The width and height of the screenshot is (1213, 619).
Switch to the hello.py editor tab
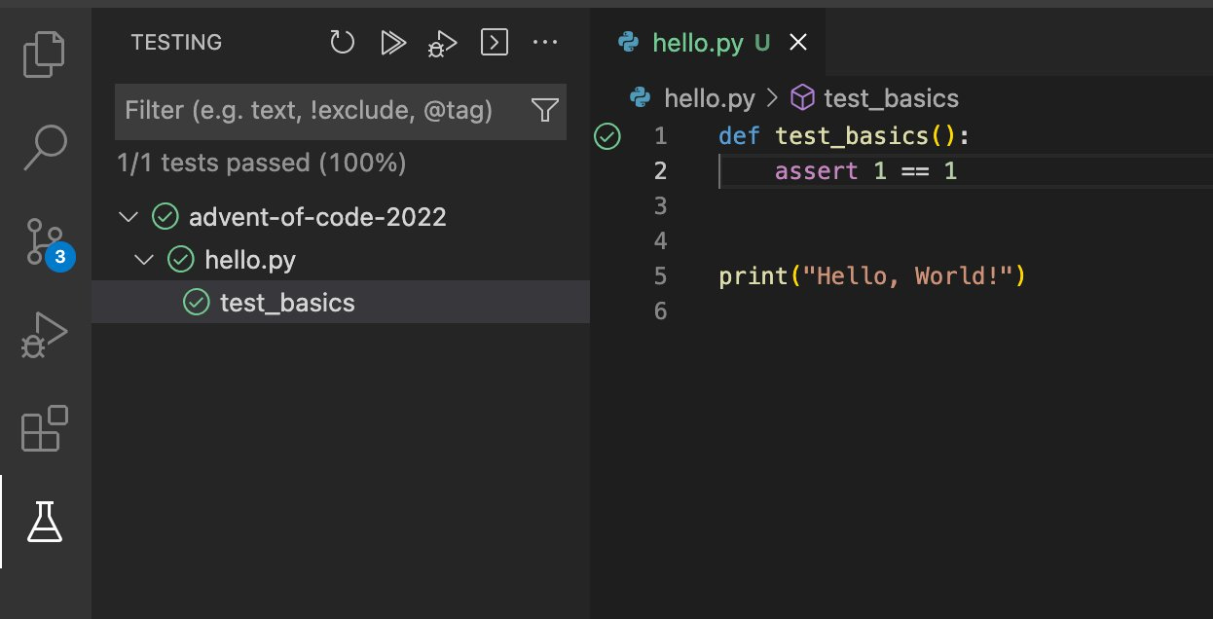pos(697,43)
